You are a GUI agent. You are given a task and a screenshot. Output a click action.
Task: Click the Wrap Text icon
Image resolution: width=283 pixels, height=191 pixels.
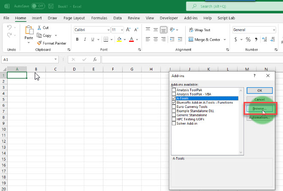(191, 30)
